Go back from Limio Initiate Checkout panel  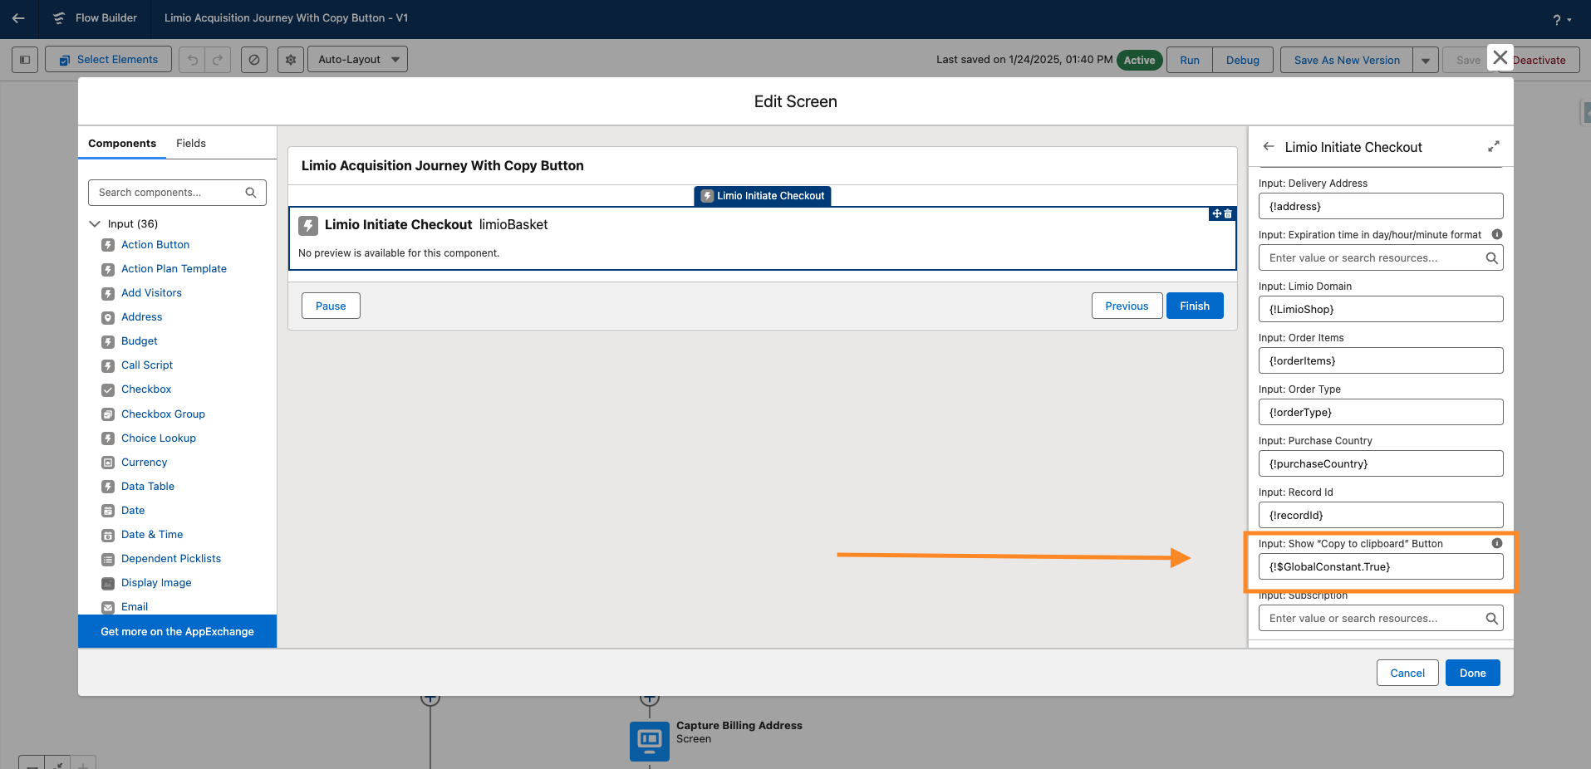[1269, 147]
